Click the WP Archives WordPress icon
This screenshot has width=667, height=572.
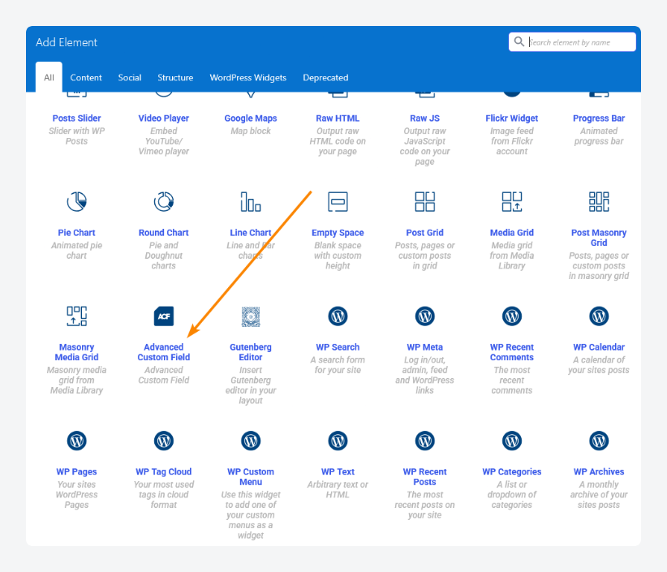tap(599, 441)
